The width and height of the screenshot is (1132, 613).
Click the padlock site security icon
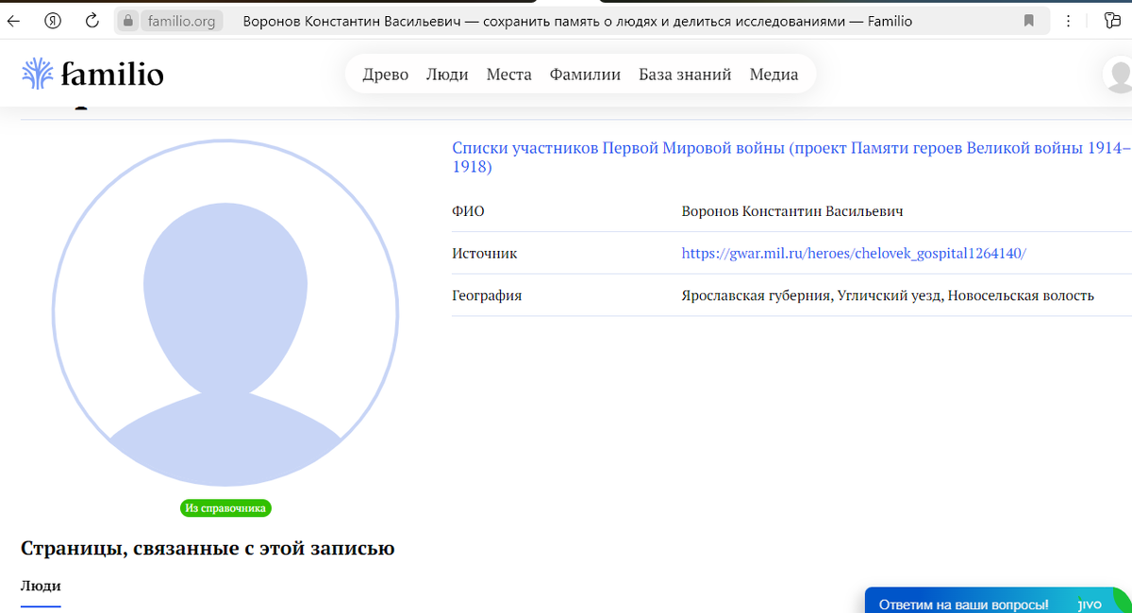click(x=128, y=21)
